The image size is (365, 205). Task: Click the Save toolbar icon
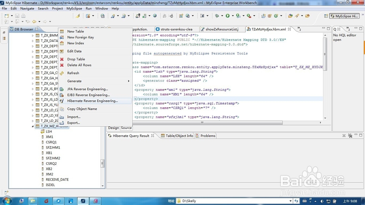click(x=17, y=16)
